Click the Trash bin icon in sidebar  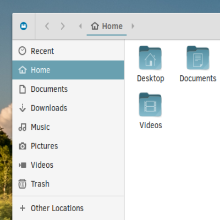(23, 184)
